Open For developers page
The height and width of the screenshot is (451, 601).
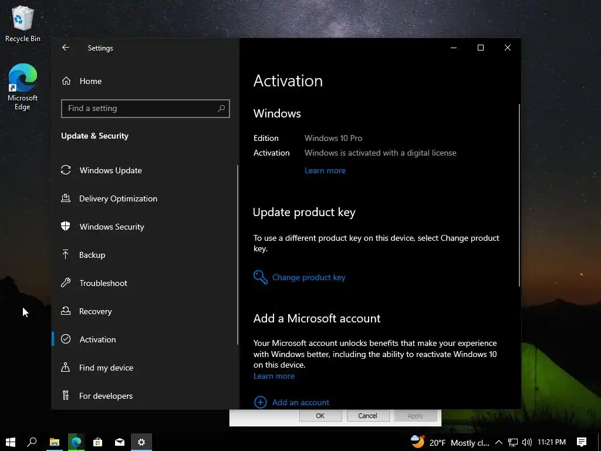click(x=106, y=396)
